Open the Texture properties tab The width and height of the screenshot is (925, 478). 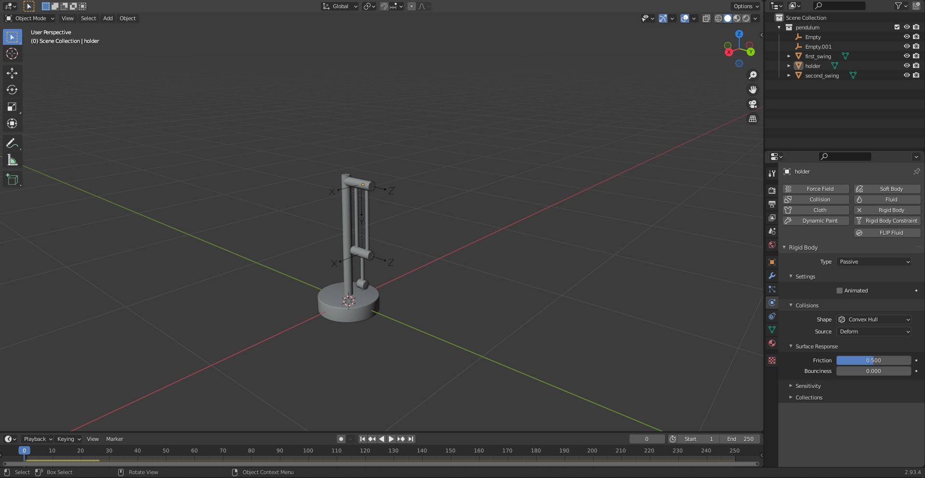pyautogui.click(x=772, y=360)
